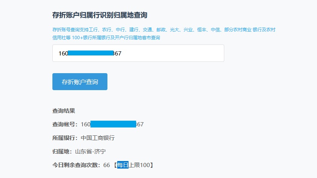Viewport: 317px width, 178px height.
Task: Click the blue redaction bar inside the input field
Action: [90, 53]
